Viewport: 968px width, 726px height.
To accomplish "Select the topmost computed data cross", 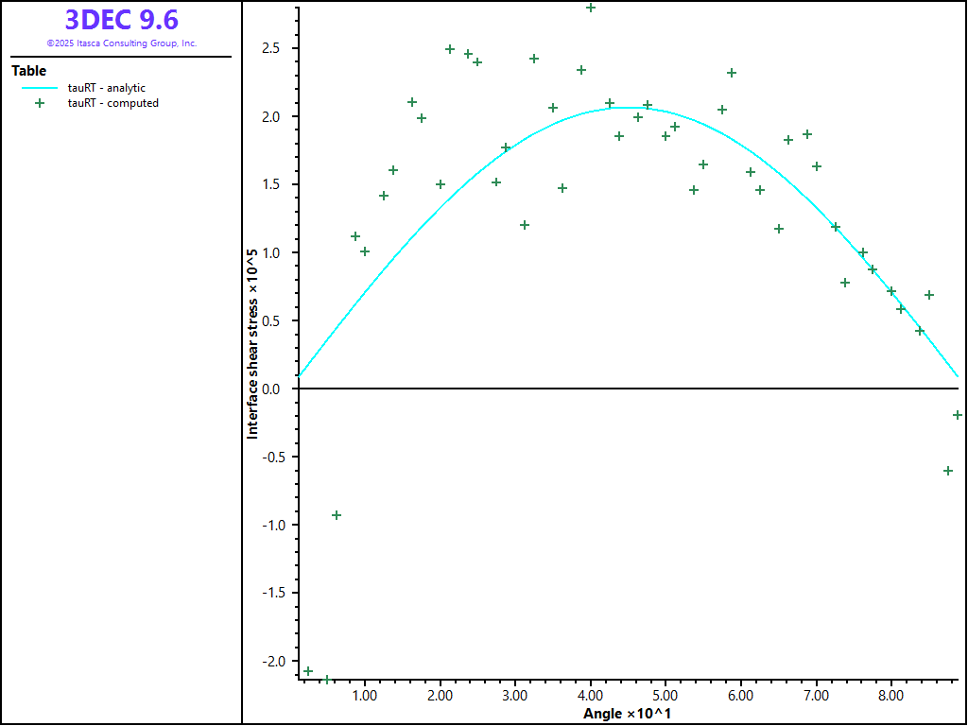I will pos(591,8).
